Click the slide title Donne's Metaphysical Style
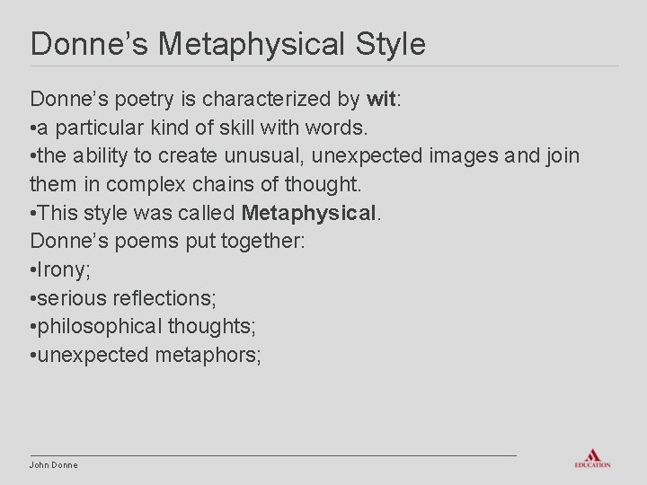Image resolution: width=647 pixels, height=485 pixels. click(x=227, y=44)
